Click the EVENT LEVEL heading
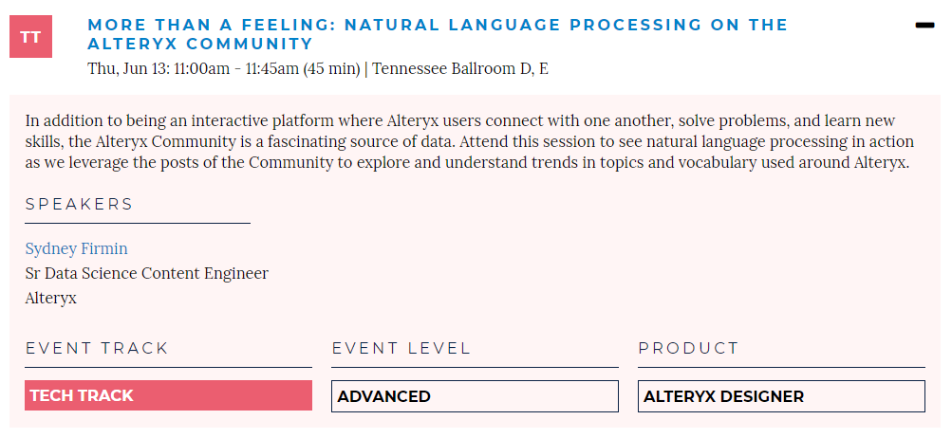952x438 pixels. 401,348
